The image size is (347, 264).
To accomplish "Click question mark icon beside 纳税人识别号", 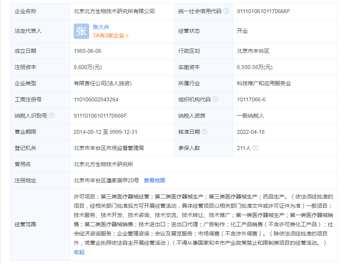I will [51, 116].
